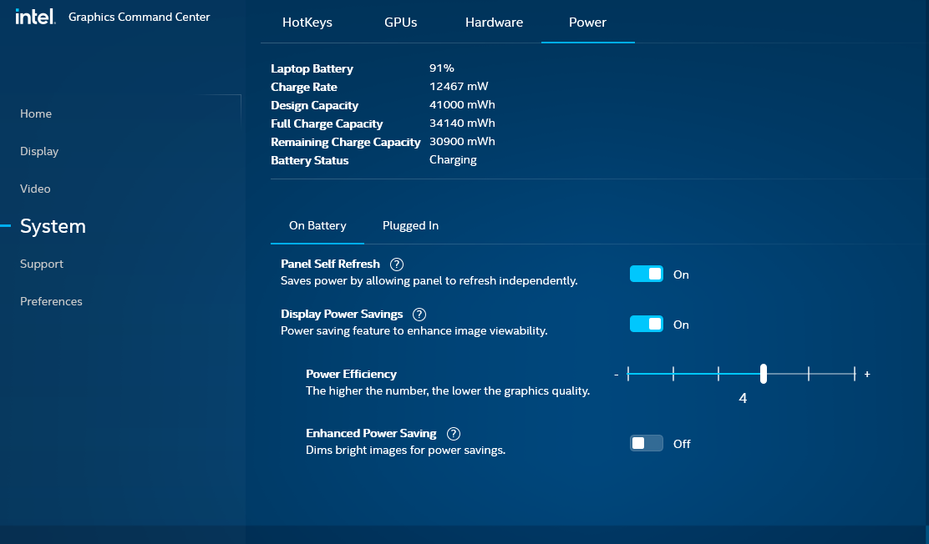Open Support from the sidebar

point(42,264)
